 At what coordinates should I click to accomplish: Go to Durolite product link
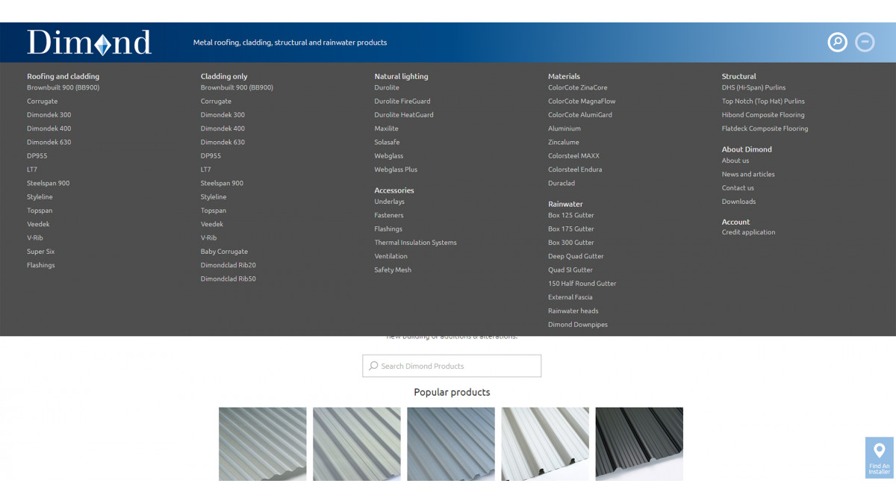coord(387,87)
